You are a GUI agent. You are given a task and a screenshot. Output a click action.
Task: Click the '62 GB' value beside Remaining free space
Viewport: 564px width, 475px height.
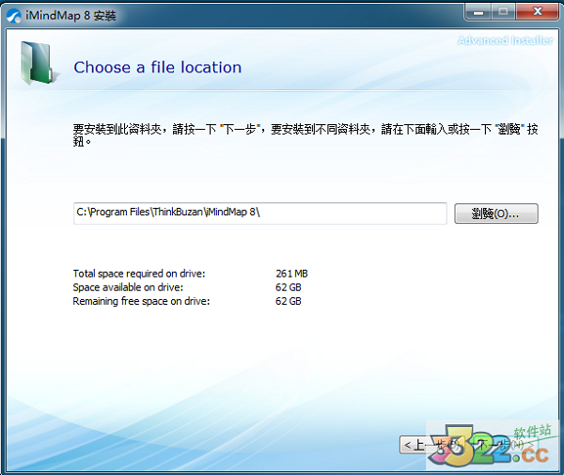pyautogui.click(x=289, y=301)
